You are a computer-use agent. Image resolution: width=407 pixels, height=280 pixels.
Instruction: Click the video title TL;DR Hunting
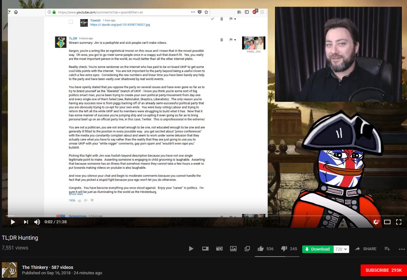tap(20, 238)
